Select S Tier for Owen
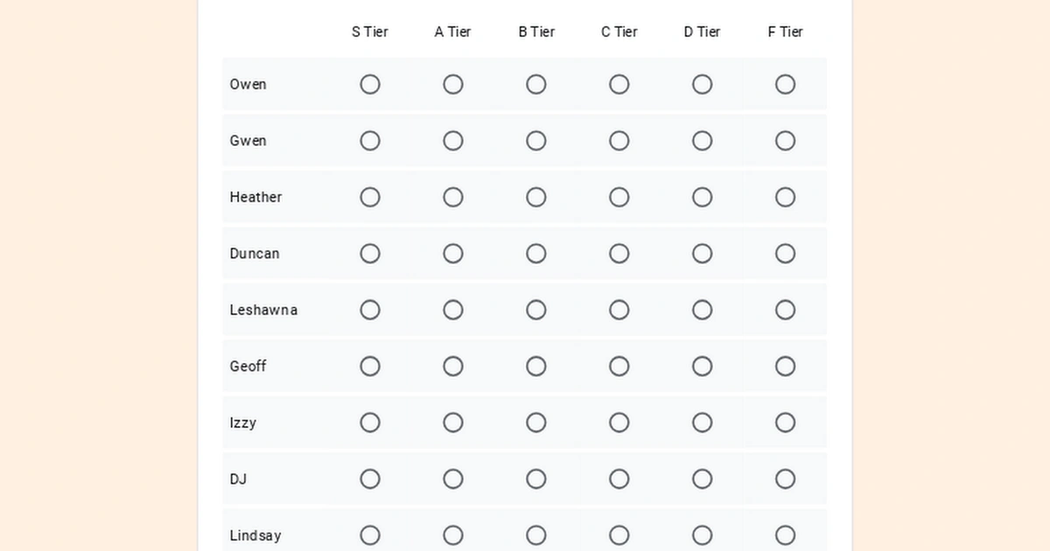Screen dimensions: 1050x551 point(370,84)
